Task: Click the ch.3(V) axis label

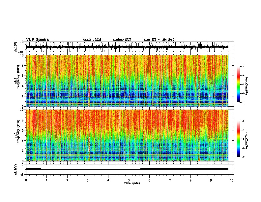Action: 16,169
